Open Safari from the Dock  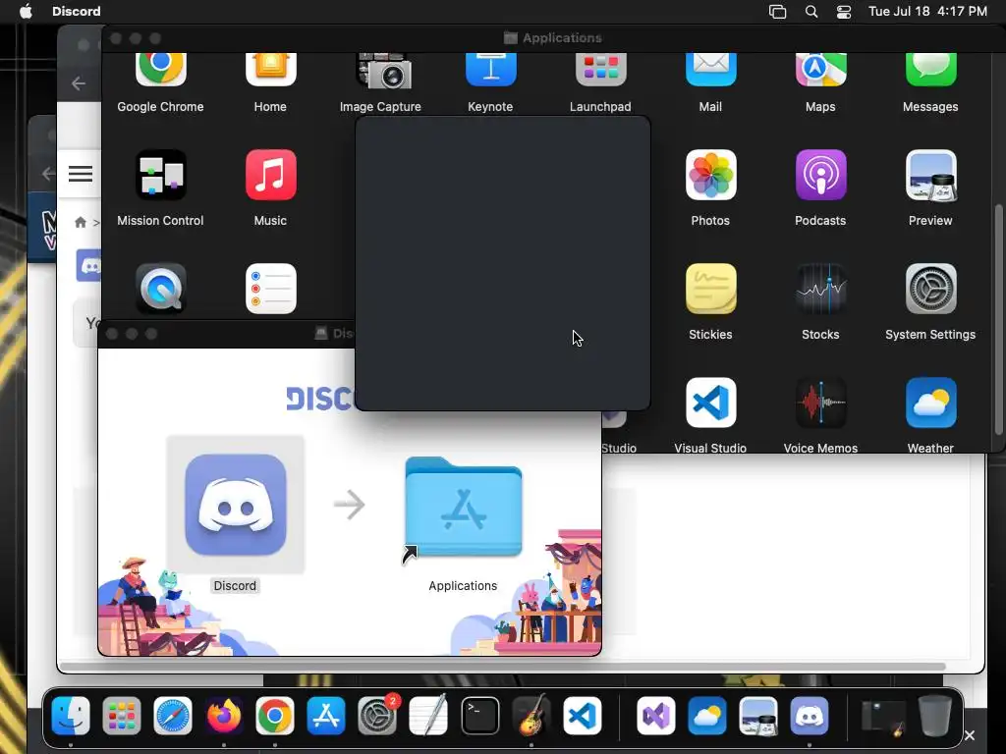point(173,716)
